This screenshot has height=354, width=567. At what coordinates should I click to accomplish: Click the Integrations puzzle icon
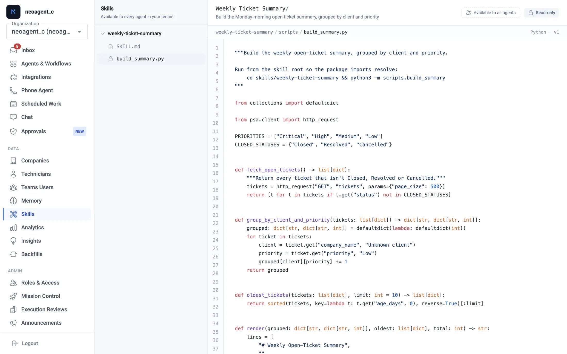pos(13,77)
